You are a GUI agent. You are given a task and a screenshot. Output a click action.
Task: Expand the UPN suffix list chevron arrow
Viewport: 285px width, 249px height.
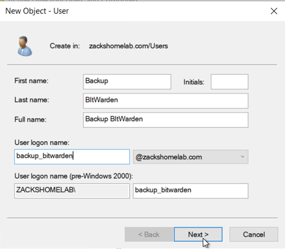click(242, 156)
